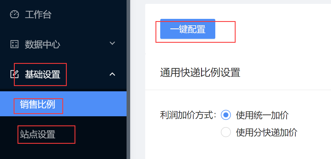
Task: Open the 数据中心 menu label
Action: (43, 44)
